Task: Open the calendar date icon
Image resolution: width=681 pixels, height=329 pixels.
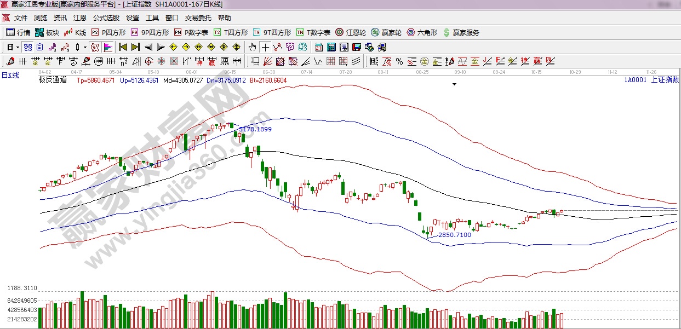Action: point(320,47)
